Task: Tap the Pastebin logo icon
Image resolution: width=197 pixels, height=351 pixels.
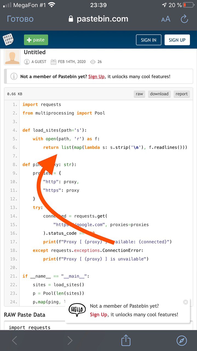Action: click(8, 40)
